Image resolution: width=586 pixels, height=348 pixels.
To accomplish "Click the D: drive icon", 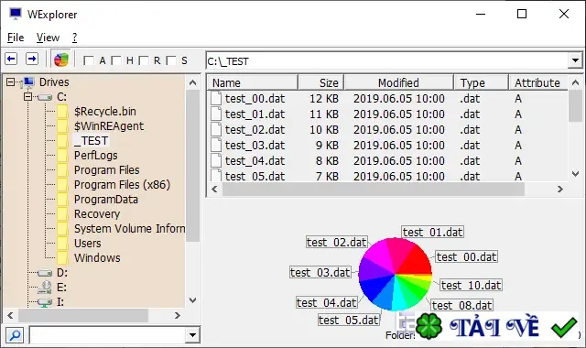I will pyautogui.click(x=45, y=273).
